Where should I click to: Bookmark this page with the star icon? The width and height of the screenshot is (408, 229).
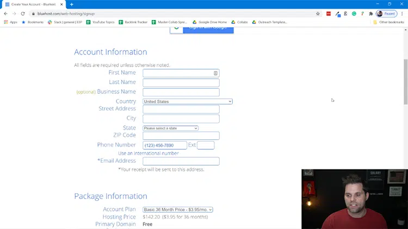click(318, 14)
